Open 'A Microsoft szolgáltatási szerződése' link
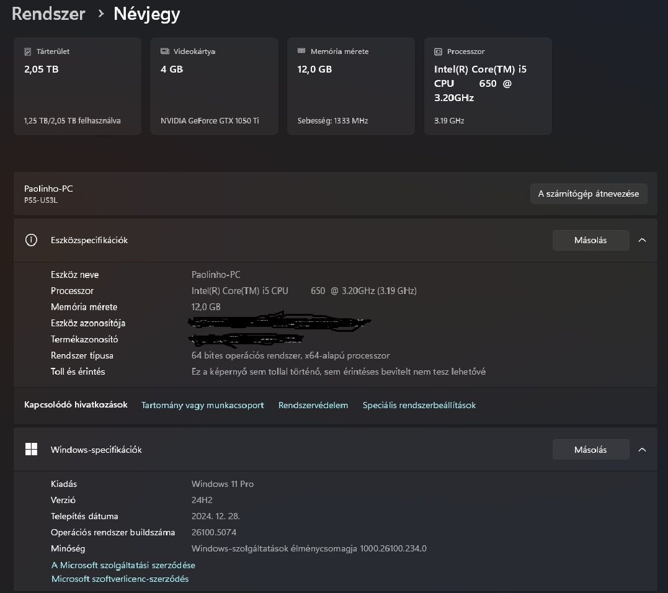Image resolution: width=668 pixels, height=593 pixels. [x=123, y=565]
